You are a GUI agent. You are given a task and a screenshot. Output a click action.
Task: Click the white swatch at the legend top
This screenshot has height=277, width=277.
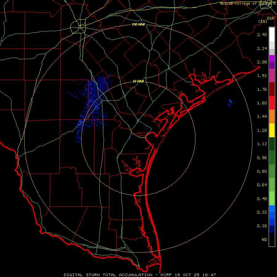coord(272,34)
